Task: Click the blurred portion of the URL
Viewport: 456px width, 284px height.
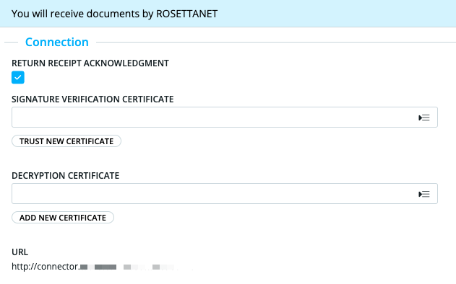Action: [137, 267]
